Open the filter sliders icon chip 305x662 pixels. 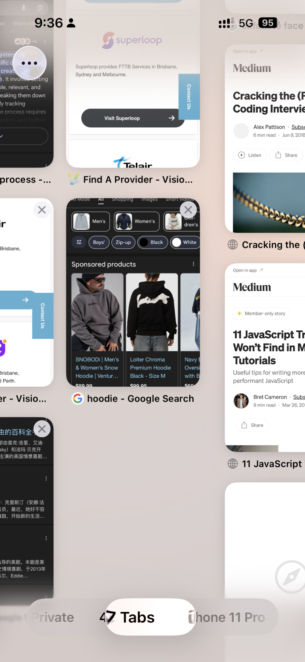click(x=79, y=242)
